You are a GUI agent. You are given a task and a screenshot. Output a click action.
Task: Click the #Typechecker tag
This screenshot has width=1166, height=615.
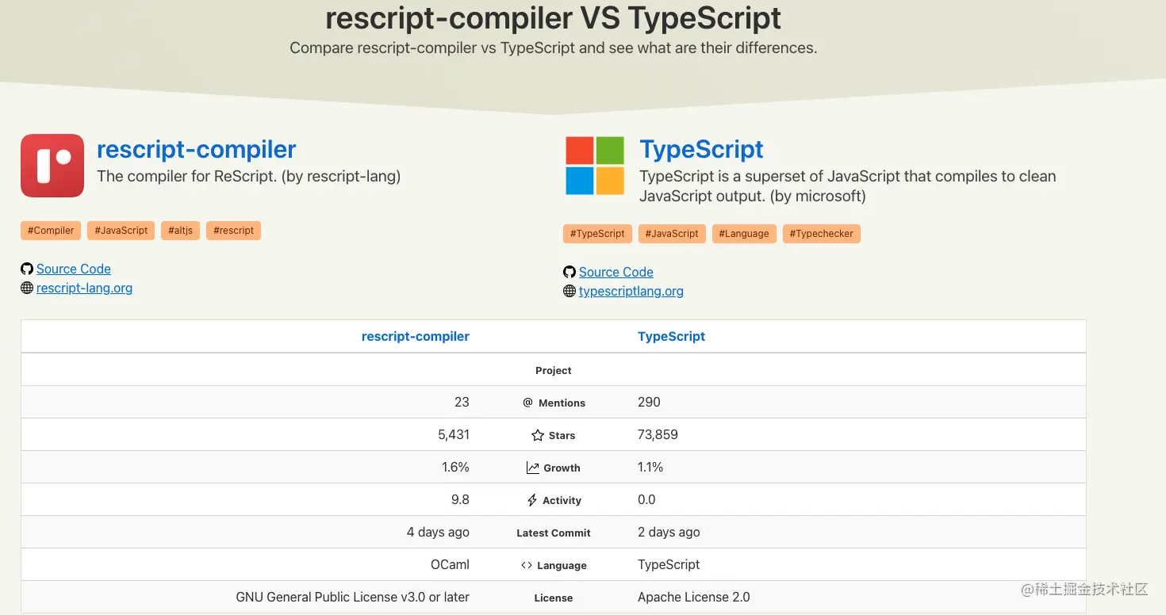(821, 233)
